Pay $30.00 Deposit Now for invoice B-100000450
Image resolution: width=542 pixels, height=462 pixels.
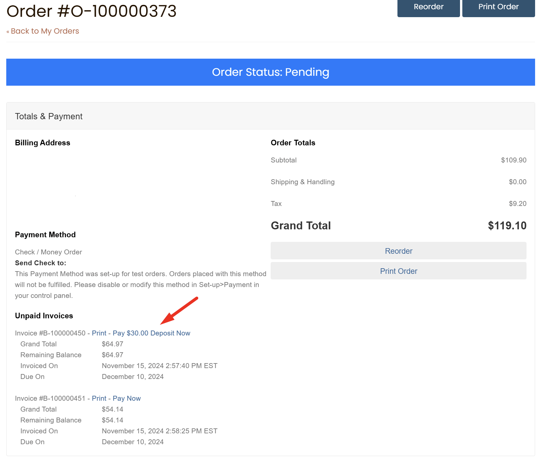click(x=151, y=333)
